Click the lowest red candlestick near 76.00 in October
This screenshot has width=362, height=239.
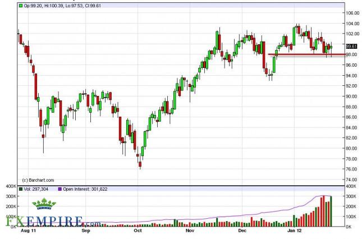(x=140, y=164)
